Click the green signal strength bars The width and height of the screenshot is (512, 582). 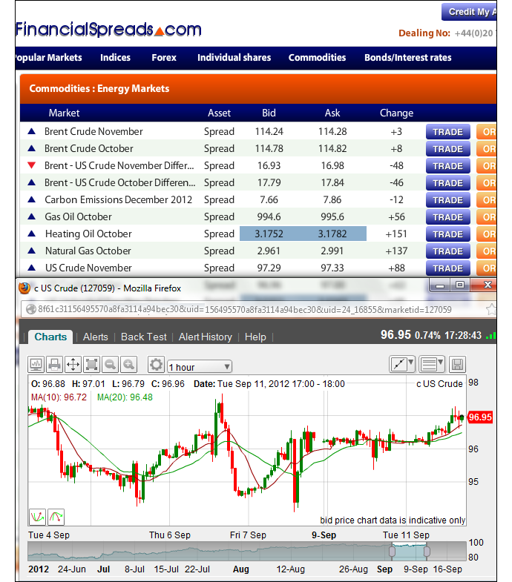[490, 336]
